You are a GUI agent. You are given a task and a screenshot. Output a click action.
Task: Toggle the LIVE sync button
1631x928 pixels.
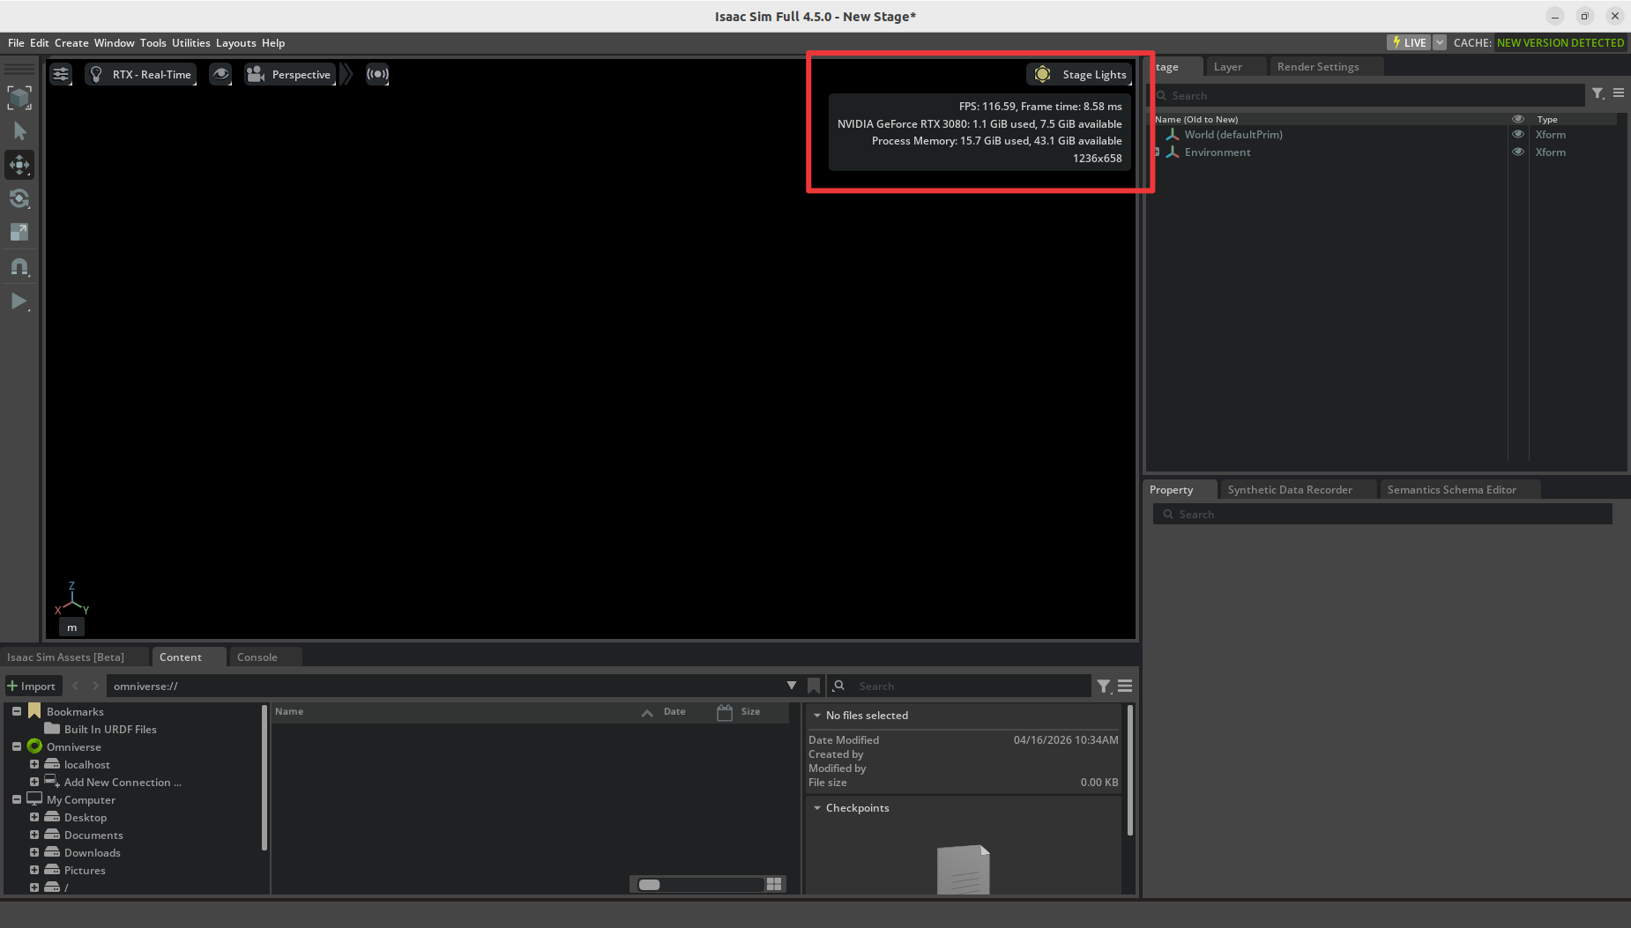1409,42
